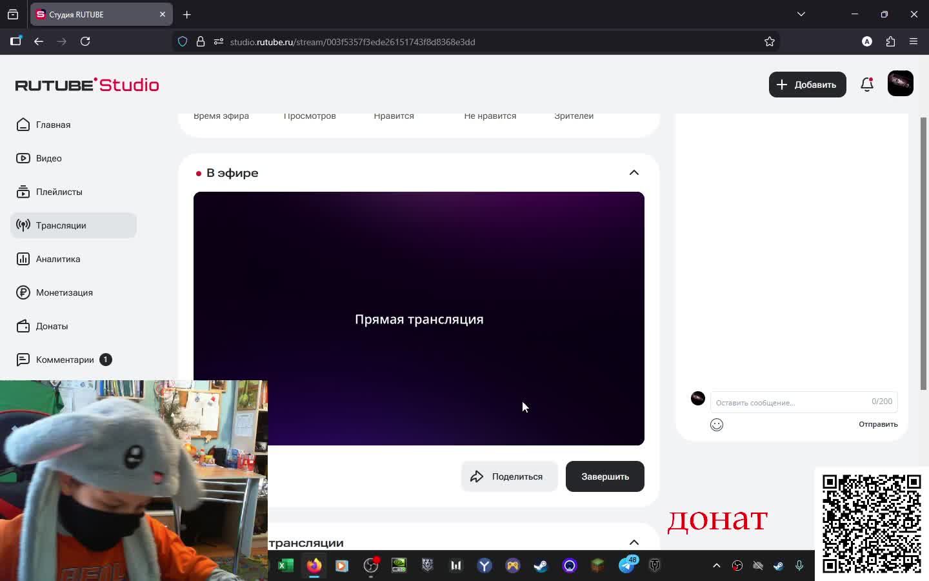Switch to Firefox in the taskbar
Viewport: 929px width, 581px height.
click(314, 566)
